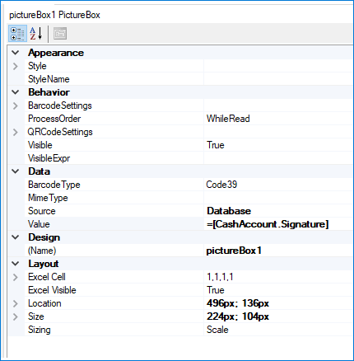
Task: Collapse the Layout category
Action: [16, 264]
